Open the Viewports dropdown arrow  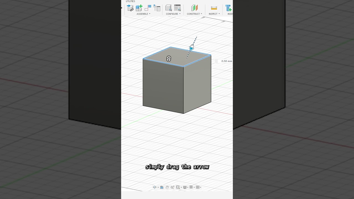coord(201,187)
